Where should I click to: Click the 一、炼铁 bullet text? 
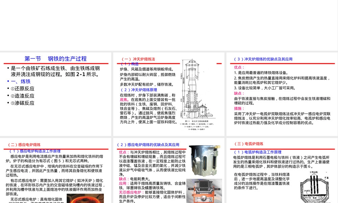(21, 82)
